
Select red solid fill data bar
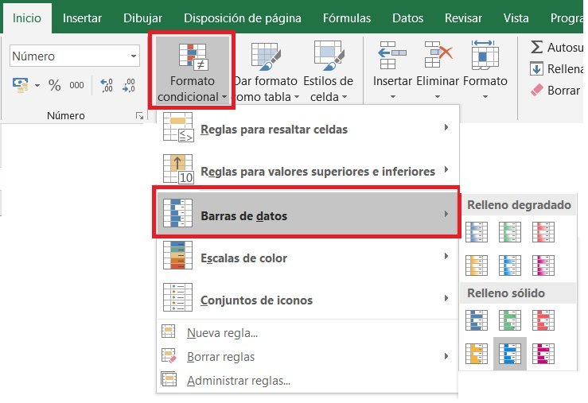tap(543, 320)
